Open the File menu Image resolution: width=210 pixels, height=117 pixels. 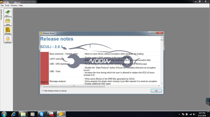tap(2, 5)
